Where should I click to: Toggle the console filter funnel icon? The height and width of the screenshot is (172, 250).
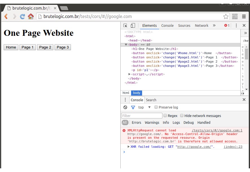pyautogui.click(x=133, y=107)
